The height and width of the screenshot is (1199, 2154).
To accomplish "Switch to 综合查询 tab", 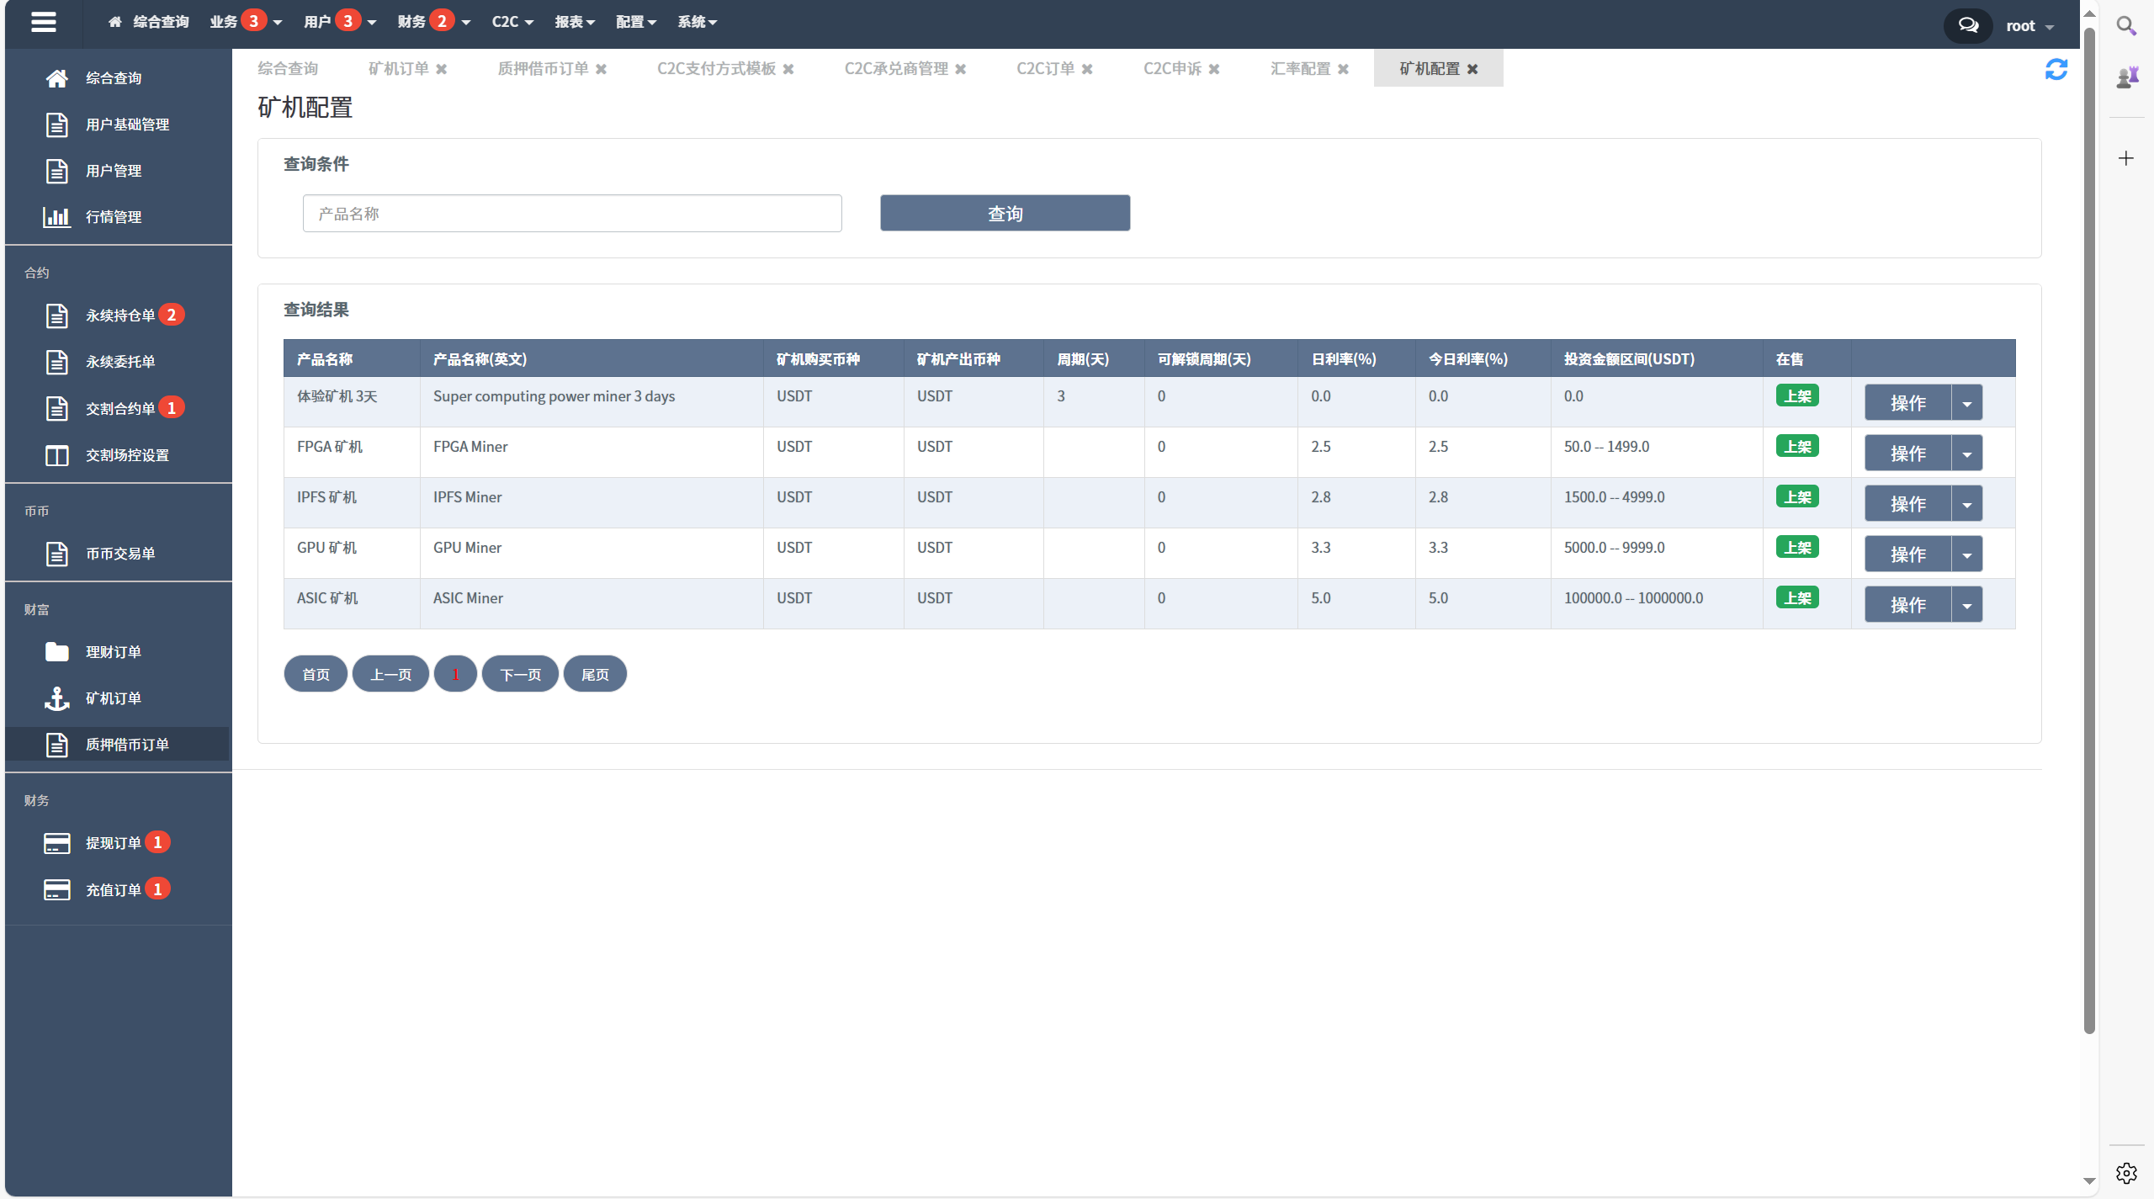I will click(x=289, y=68).
